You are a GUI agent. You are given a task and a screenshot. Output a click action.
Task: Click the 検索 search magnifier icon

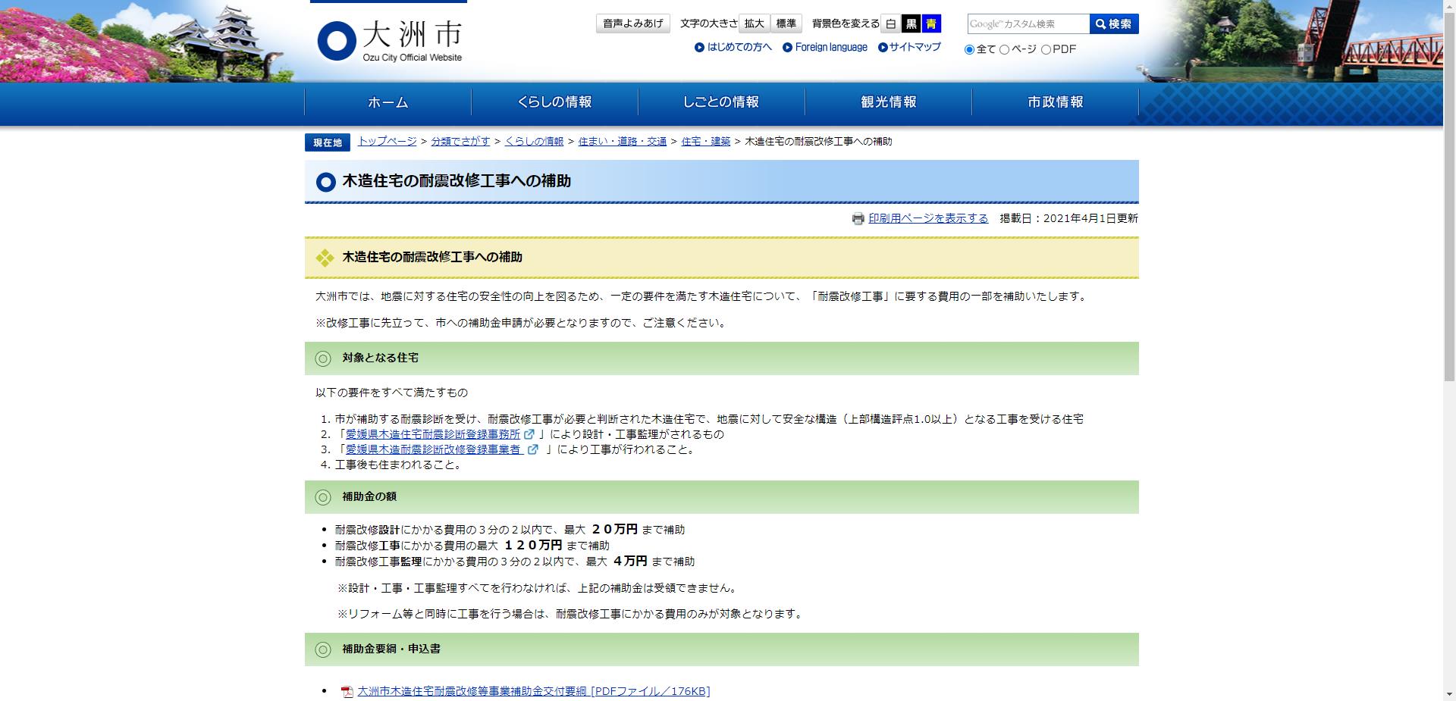(1099, 23)
